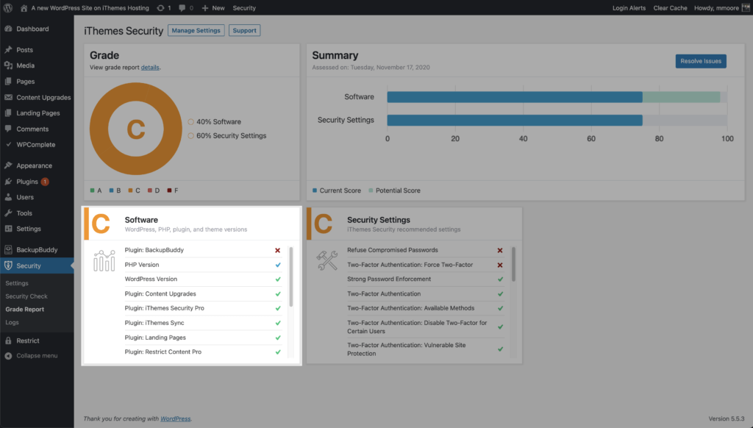Click the red X for Refuse Compromised Passwords
Image resolution: width=753 pixels, height=428 pixels.
pos(500,250)
